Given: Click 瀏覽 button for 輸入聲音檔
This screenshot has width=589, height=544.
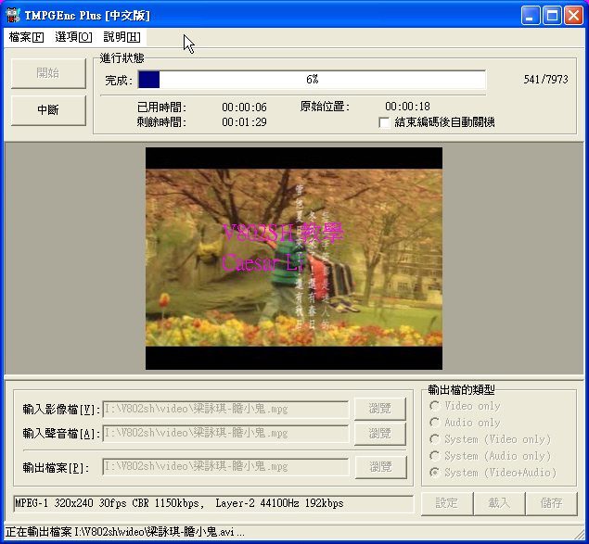Looking at the screenshot, I should click(380, 434).
